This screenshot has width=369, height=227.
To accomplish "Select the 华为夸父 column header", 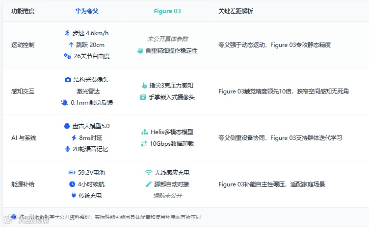I will click(x=87, y=11).
